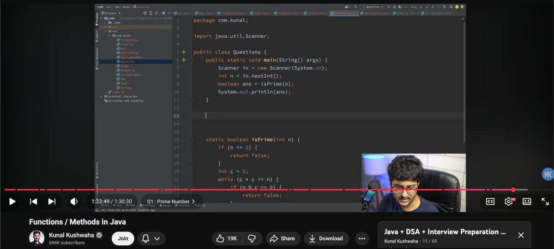This screenshot has width=554, height=249.
Task: In the video's IDE, select the VarArgs class
Action: [125, 88]
